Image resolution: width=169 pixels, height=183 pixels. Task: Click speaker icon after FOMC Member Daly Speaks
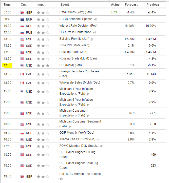101,146
